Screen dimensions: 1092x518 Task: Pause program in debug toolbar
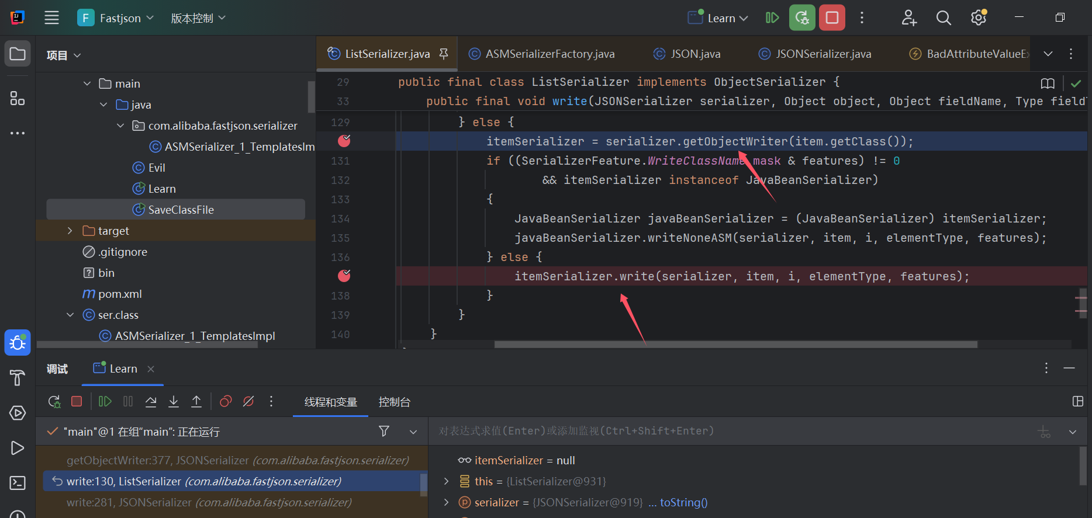pos(128,401)
